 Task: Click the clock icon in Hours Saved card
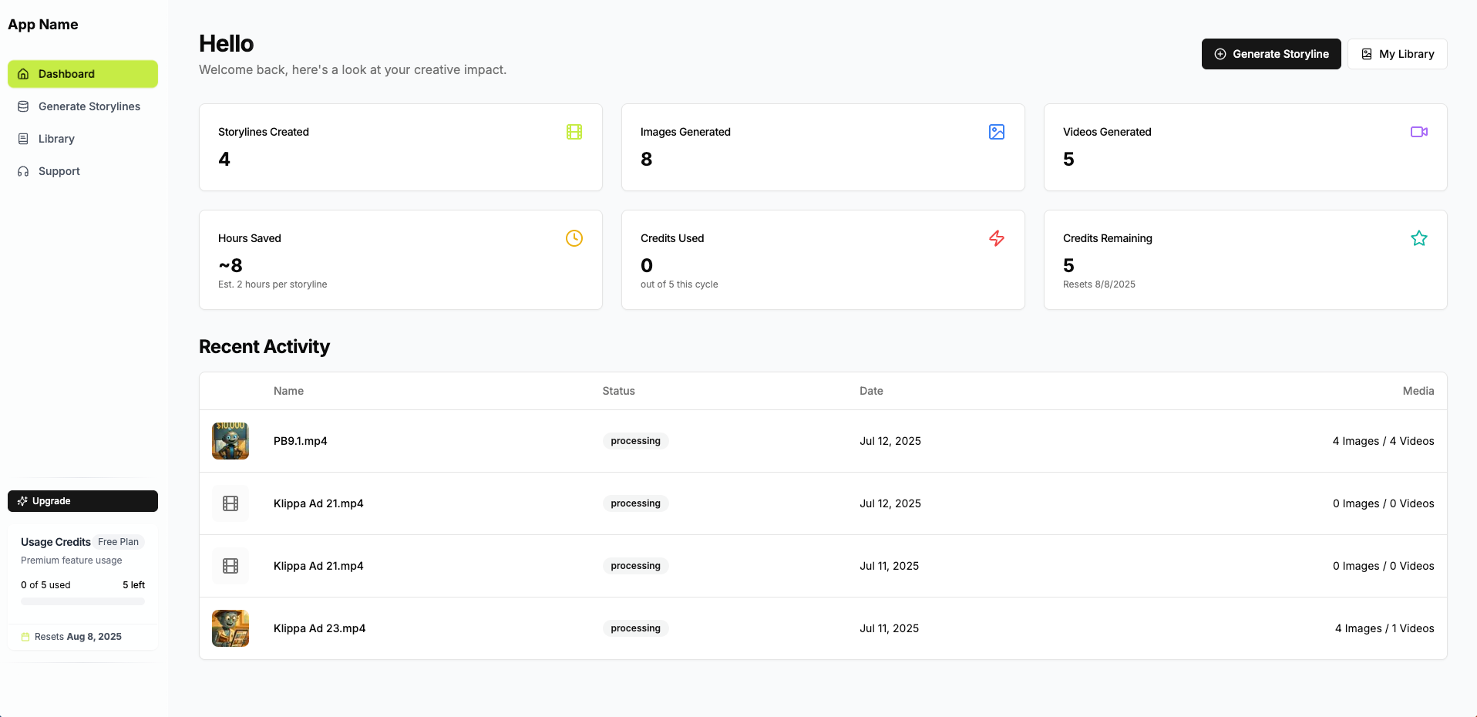point(574,238)
